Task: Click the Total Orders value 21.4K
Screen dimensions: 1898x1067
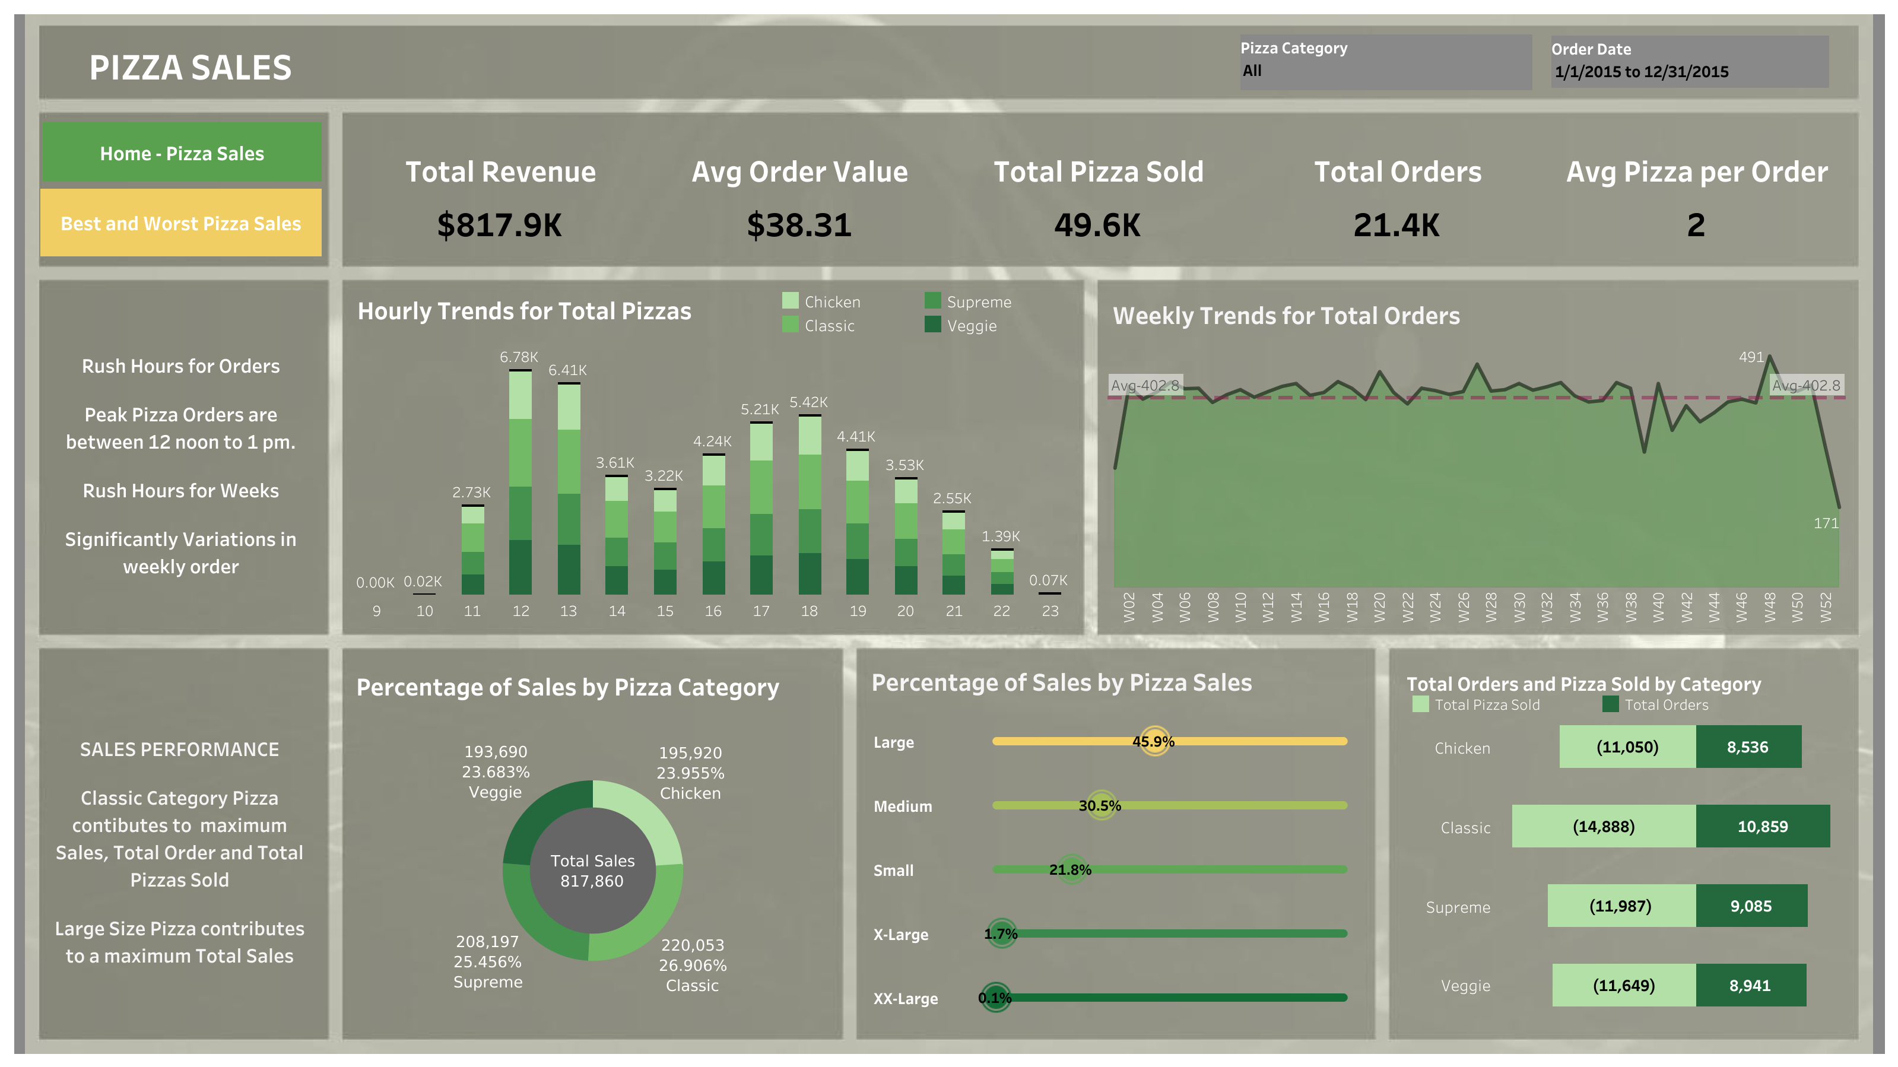Action: (1396, 225)
